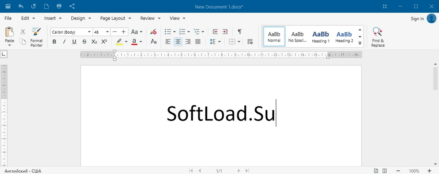The image size is (439, 174).
Task: Zoom out with minus button
Action: [398, 171]
